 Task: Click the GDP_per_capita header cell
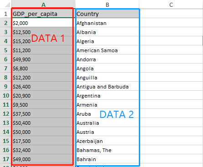tap(43, 14)
